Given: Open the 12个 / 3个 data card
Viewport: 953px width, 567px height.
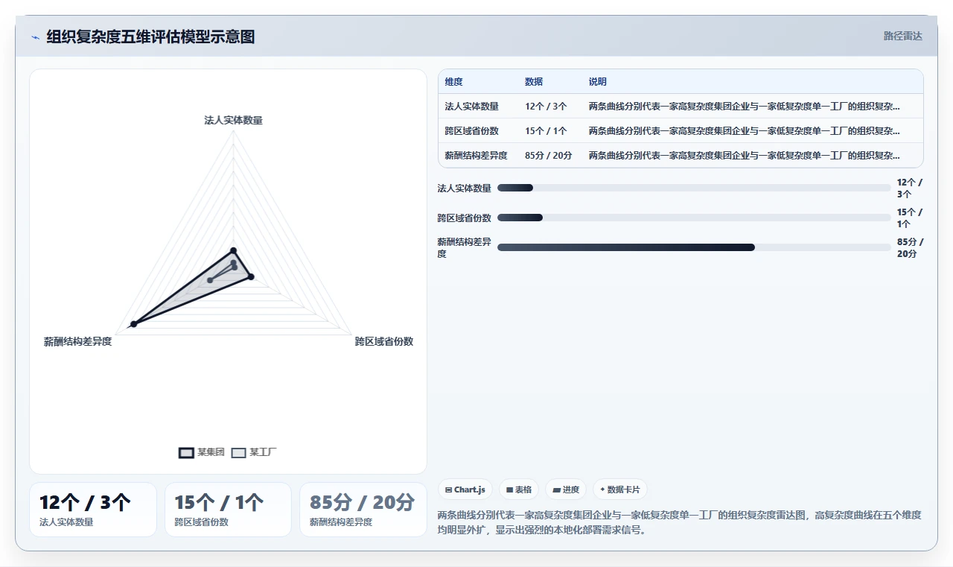Looking at the screenshot, I should pyautogui.click(x=93, y=510).
